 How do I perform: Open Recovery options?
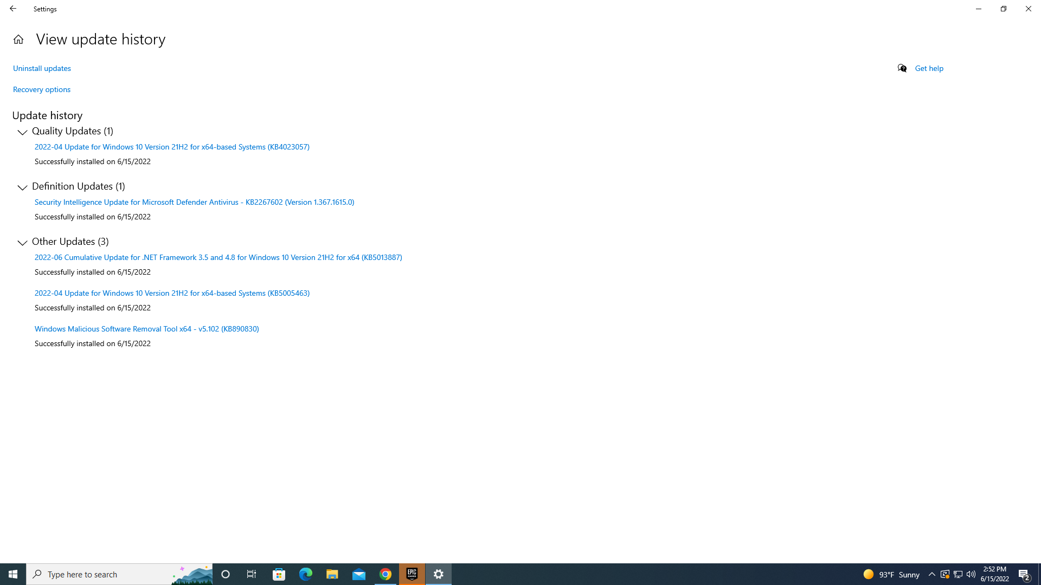[41, 89]
